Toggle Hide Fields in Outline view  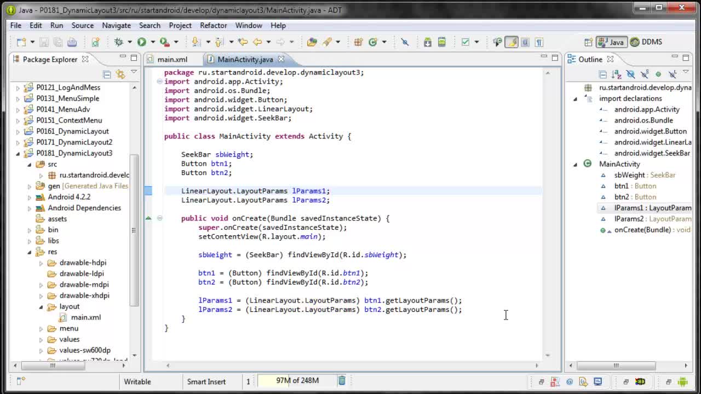630,74
